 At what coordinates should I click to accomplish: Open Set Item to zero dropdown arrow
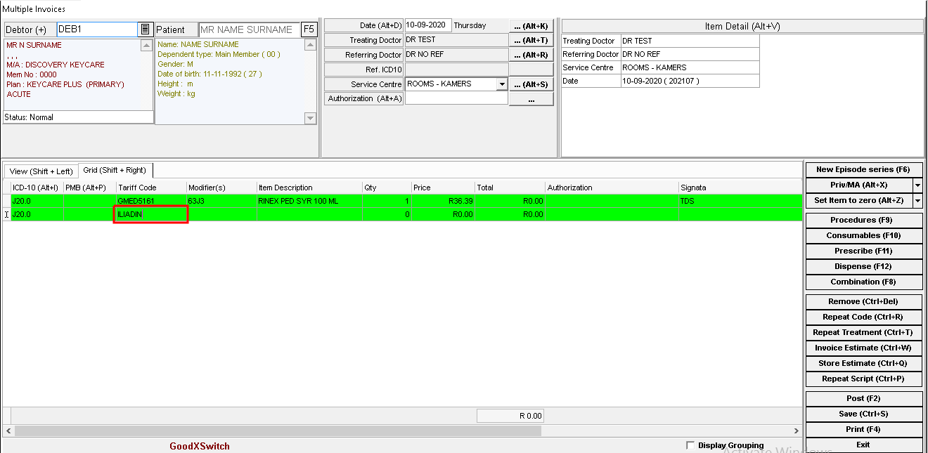click(x=917, y=200)
